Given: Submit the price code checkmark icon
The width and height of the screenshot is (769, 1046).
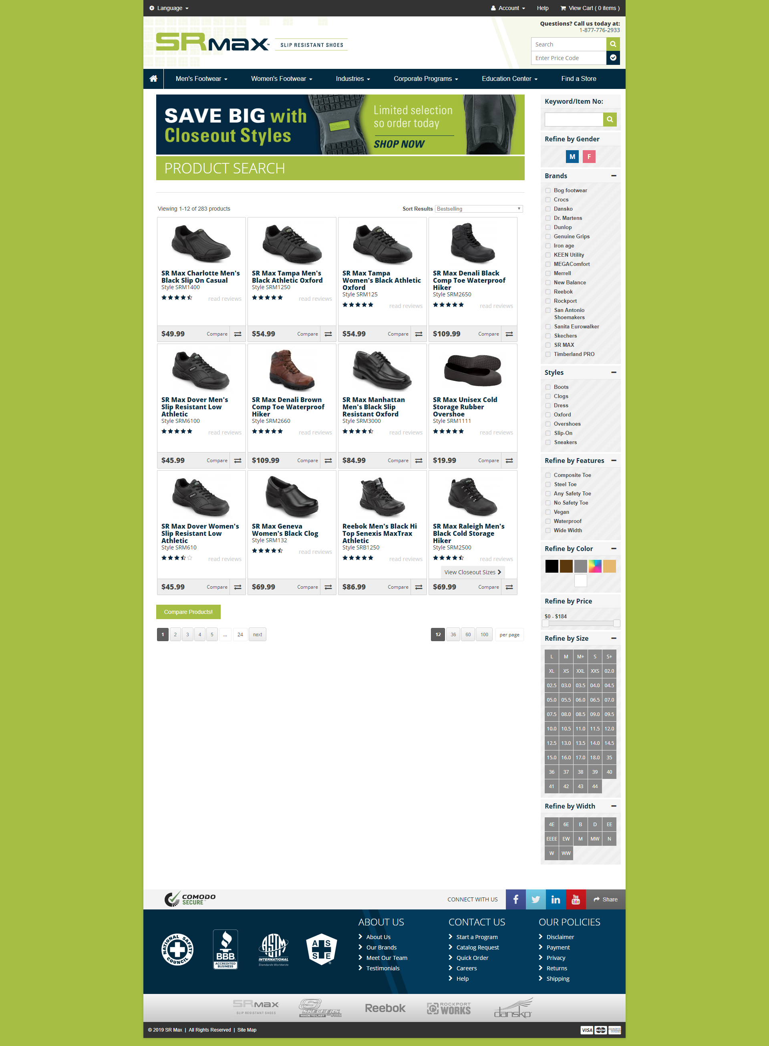Looking at the screenshot, I should tap(613, 58).
